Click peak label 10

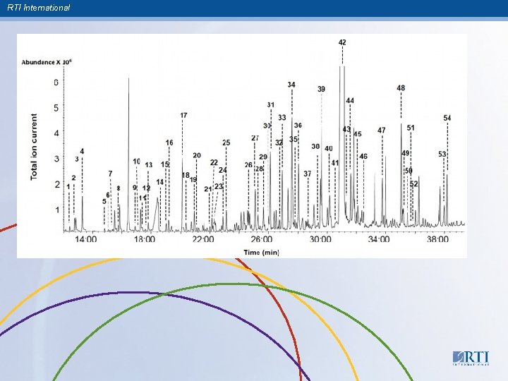click(137, 162)
